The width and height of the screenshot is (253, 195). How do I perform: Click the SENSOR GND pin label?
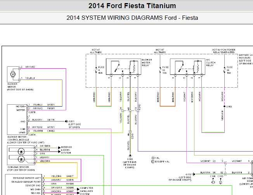click(33, 185)
